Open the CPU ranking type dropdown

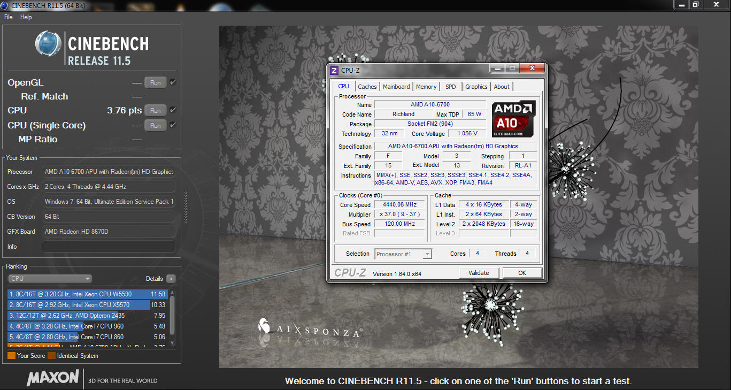click(x=50, y=279)
